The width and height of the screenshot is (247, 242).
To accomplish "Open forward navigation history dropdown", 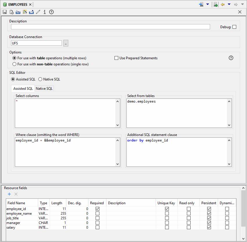I will 242,4.
